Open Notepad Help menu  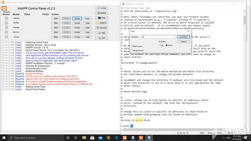coord(147,8)
